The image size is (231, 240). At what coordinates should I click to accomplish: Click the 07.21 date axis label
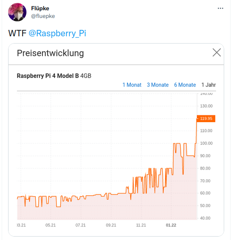pos(81,225)
